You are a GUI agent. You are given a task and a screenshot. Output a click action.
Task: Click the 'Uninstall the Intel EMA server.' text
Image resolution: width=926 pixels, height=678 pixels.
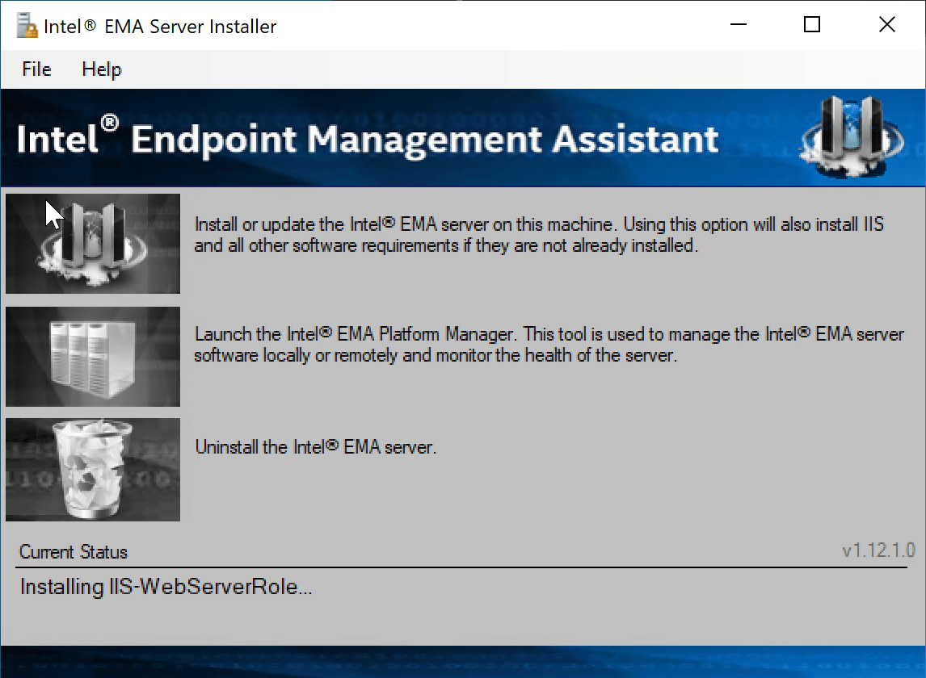315,447
